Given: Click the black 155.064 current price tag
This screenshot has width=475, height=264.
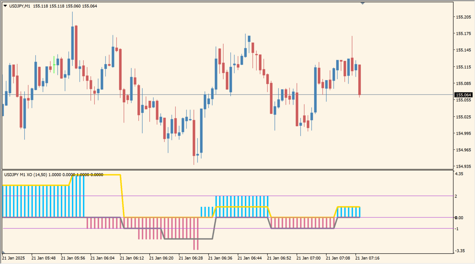Looking at the screenshot, I should coord(464,95).
